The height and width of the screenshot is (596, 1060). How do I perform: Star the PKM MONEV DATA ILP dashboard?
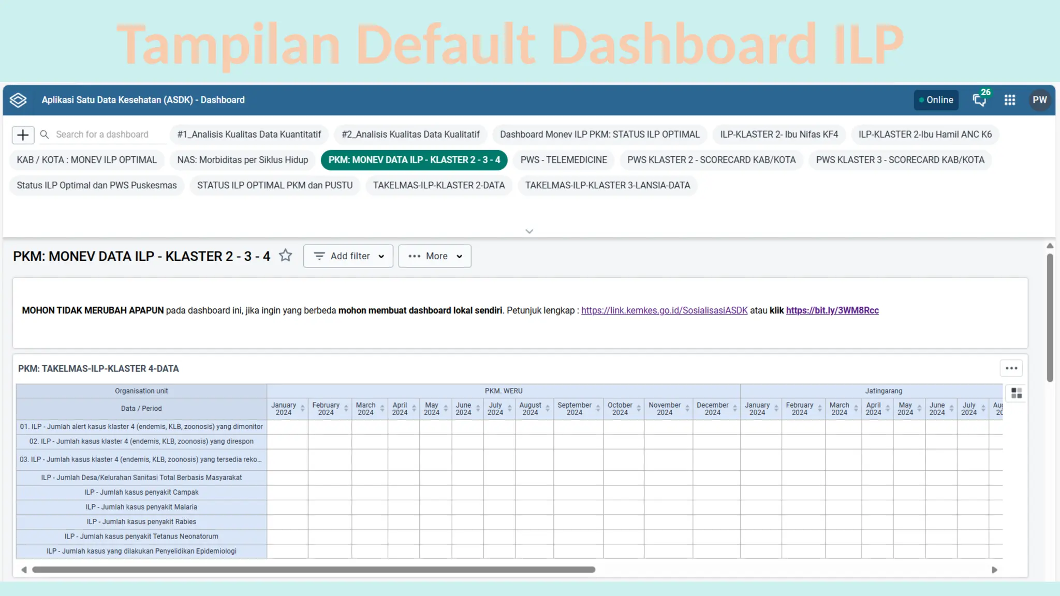[x=285, y=256]
